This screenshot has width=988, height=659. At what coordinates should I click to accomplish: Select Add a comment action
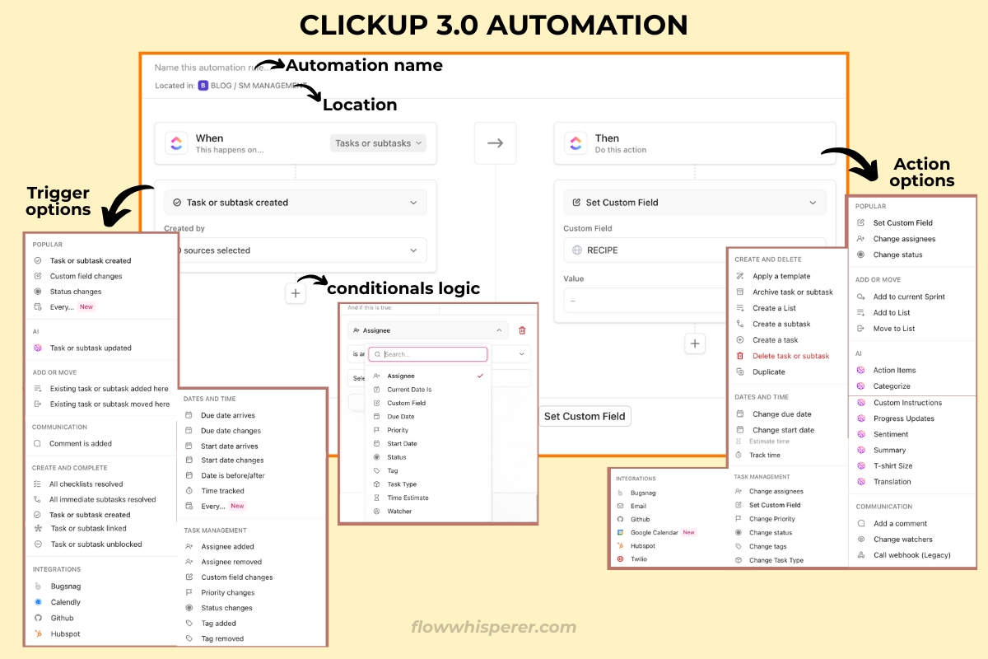point(900,523)
